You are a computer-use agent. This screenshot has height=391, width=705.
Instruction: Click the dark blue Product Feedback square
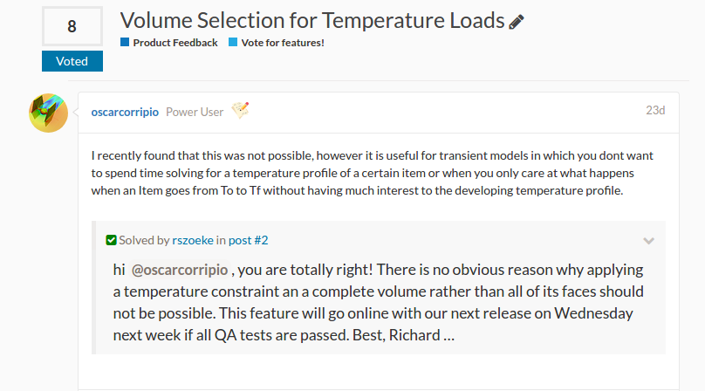(x=126, y=42)
